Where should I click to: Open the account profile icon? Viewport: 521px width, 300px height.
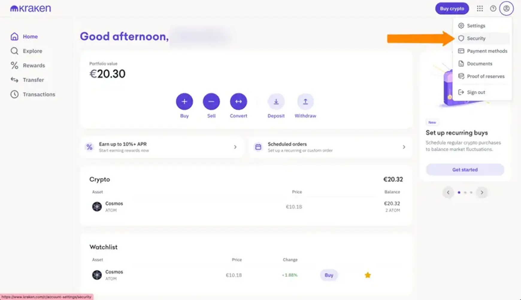(506, 8)
